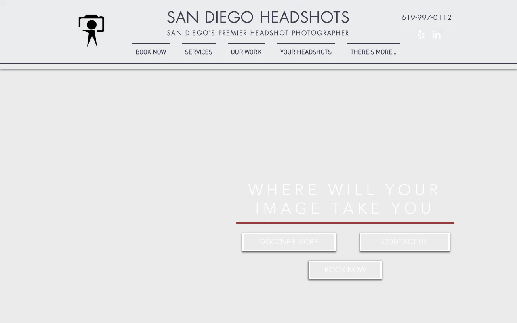Click the phone number 619-997-0112

pos(426,17)
